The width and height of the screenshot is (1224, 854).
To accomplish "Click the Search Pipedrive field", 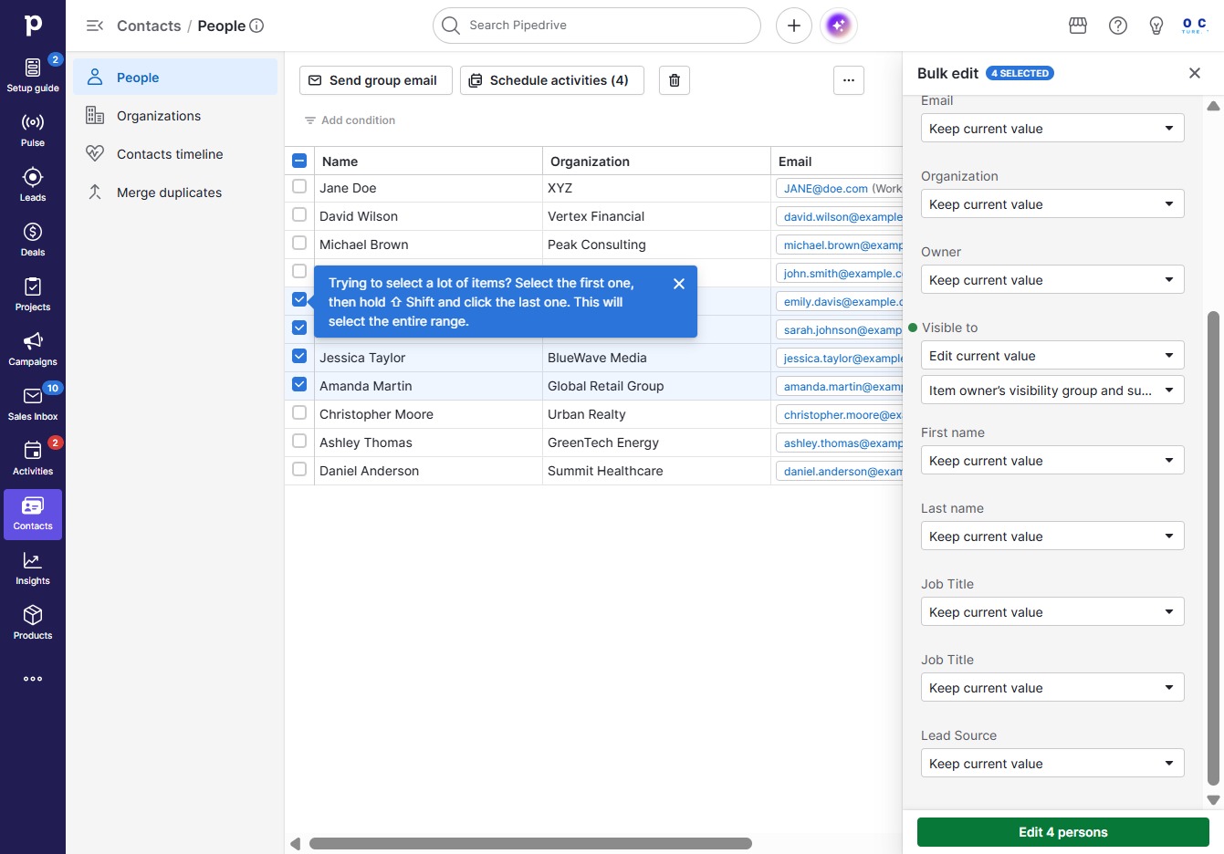I will [597, 26].
